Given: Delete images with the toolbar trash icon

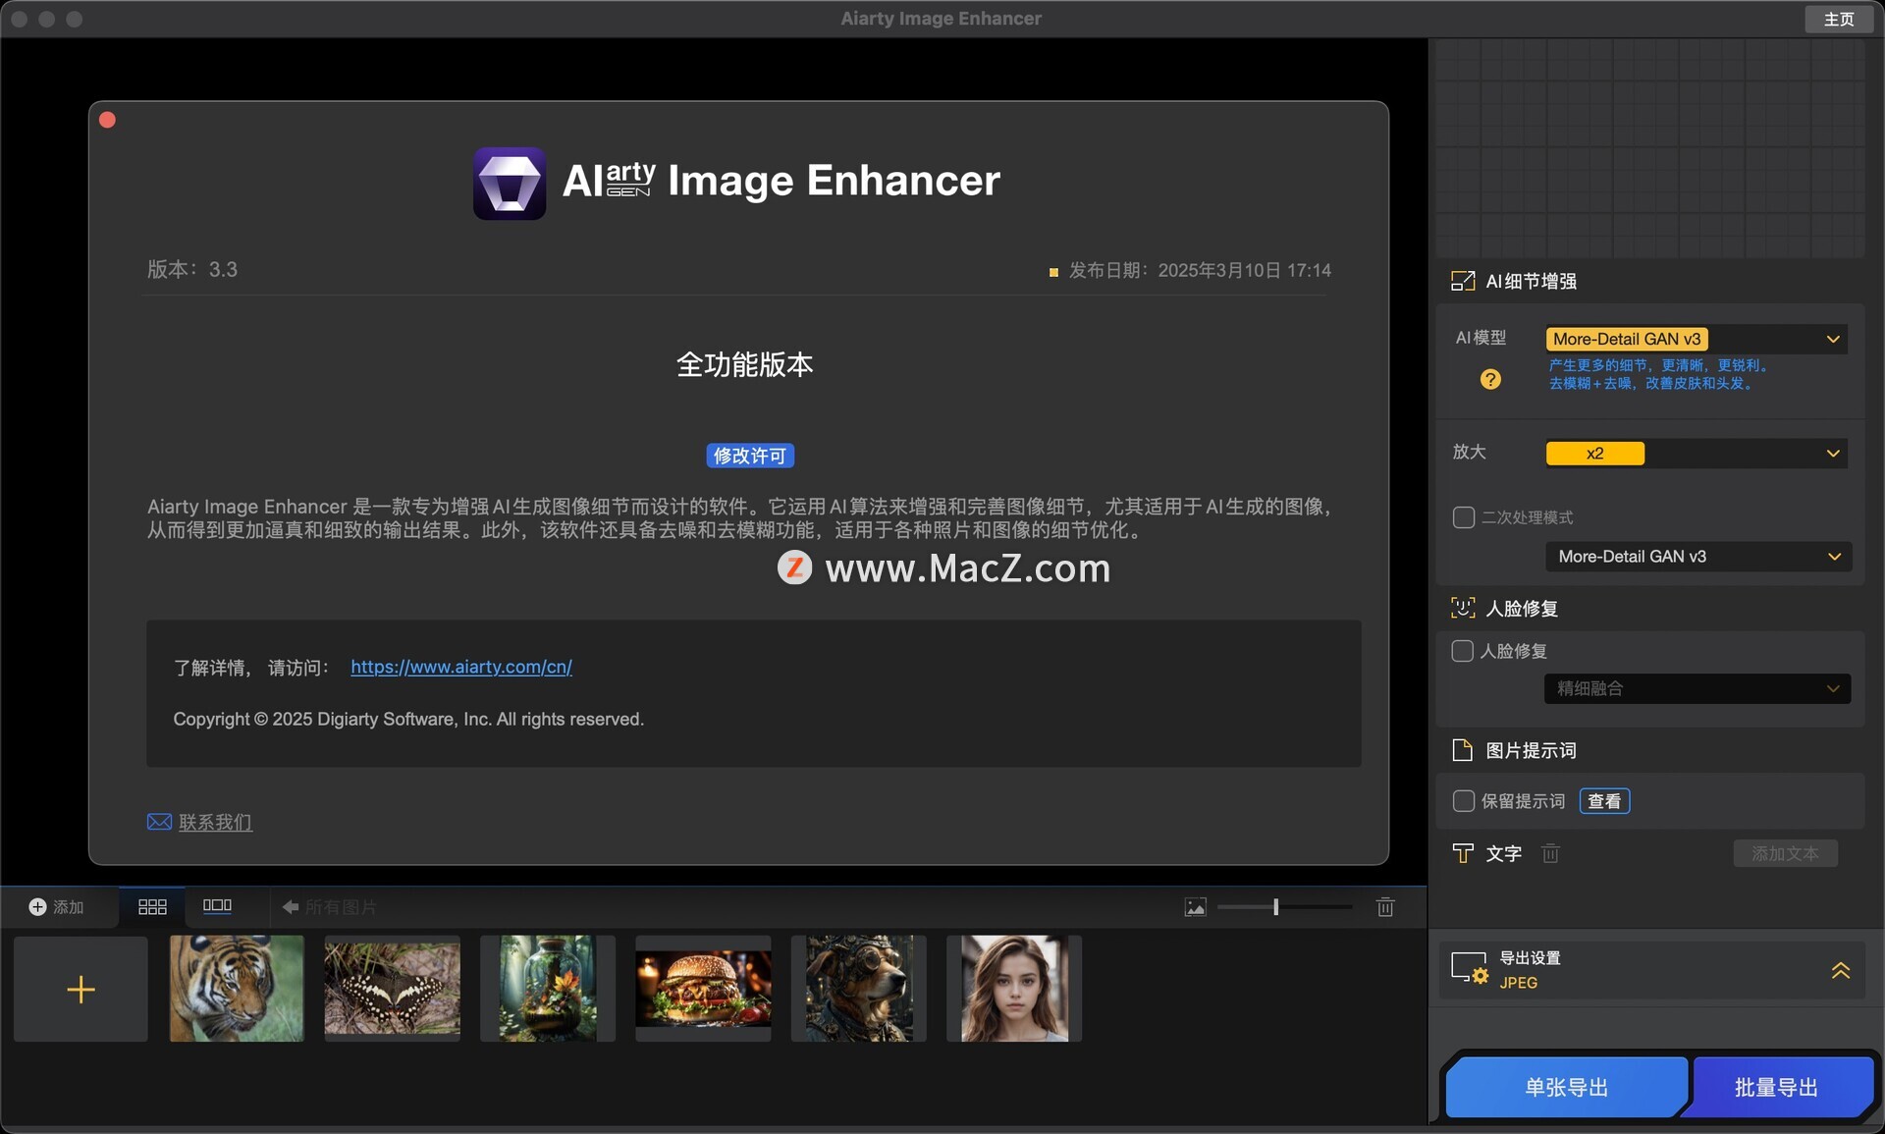Looking at the screenshot, I should point(1385,906).
